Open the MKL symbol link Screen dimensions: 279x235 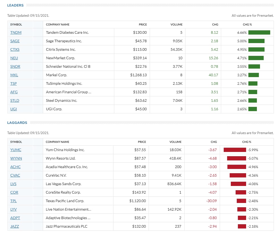click(x=14, y=75)
